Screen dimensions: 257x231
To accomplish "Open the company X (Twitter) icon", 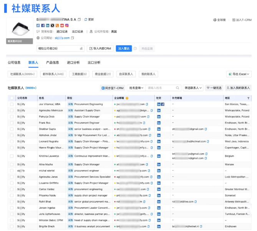I will [52, 25].
